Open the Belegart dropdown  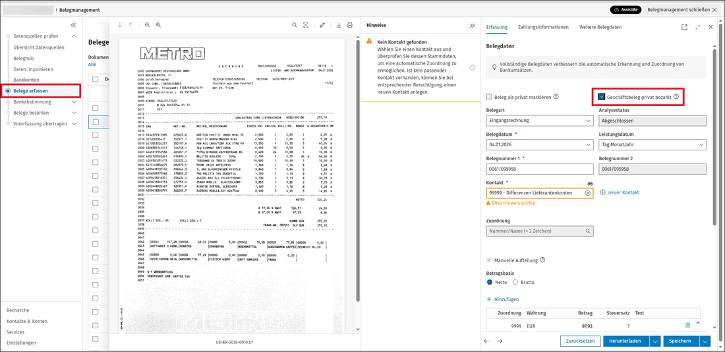click(540, 121)
